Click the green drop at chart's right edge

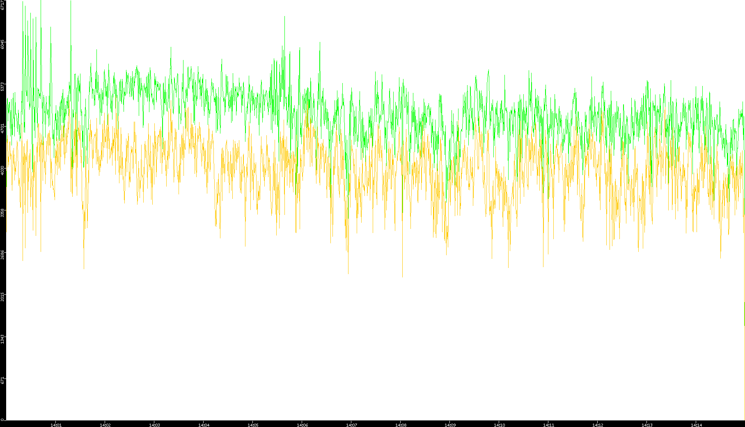click(x=744, y=314)
